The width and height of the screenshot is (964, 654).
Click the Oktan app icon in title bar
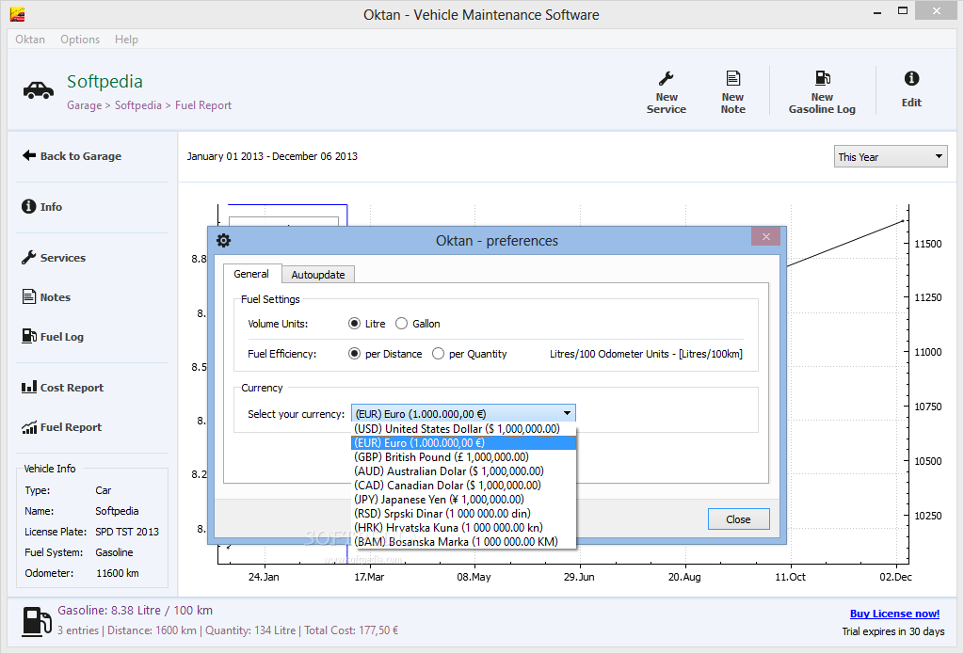pos(18,14)
